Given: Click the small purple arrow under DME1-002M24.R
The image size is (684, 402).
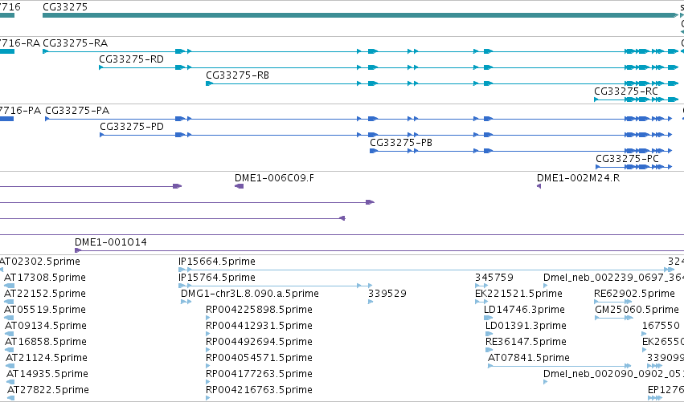Looking at the screenshot, I should (539, 186).
